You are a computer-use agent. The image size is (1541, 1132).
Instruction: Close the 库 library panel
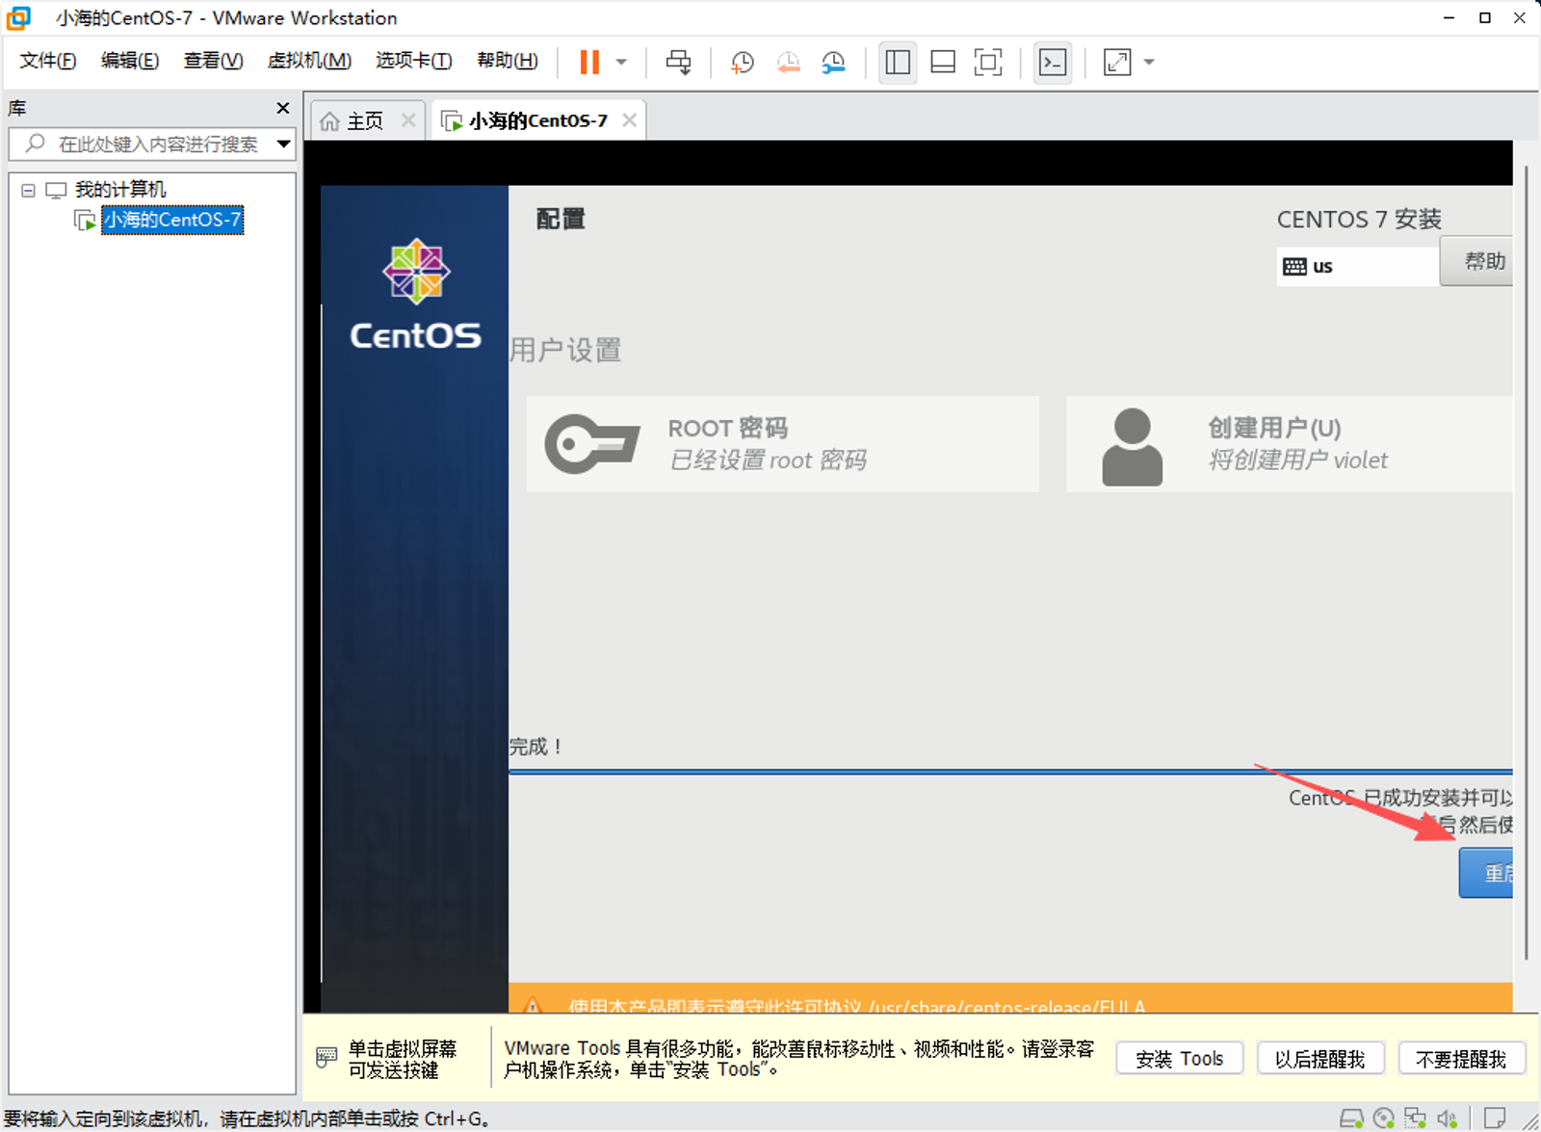pyautogui.click(x=282, y=108)
